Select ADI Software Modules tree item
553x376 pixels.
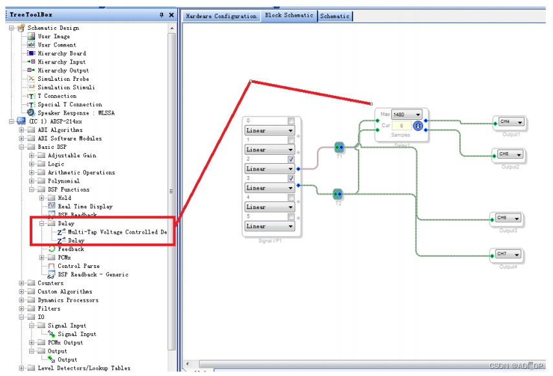(70, 138)
